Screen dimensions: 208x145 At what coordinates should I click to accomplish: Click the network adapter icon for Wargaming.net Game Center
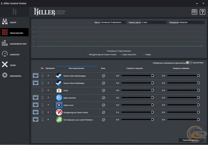coord(36,112)
